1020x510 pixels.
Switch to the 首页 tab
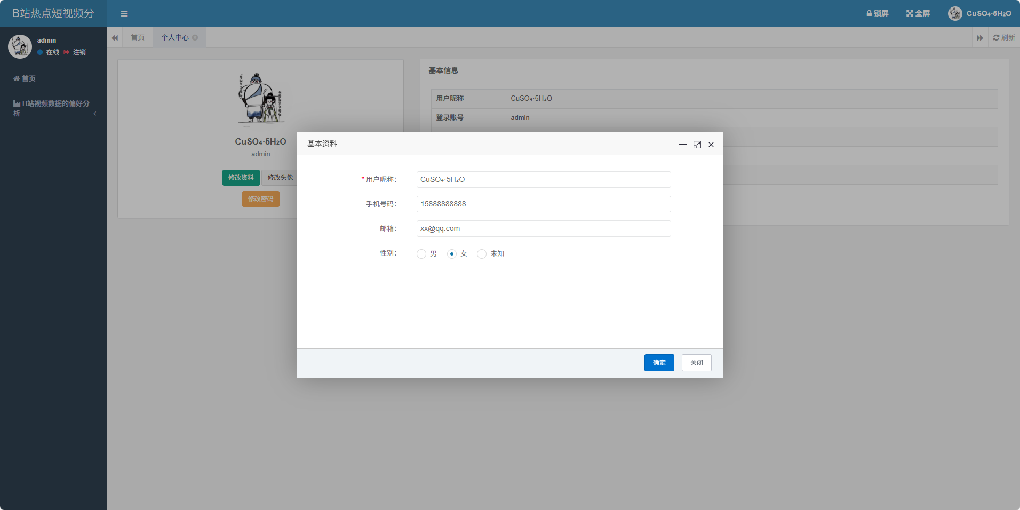tap(138, 37)
